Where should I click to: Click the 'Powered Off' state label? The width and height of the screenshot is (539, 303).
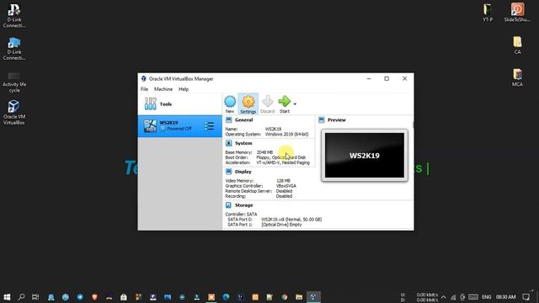[179, 129]
